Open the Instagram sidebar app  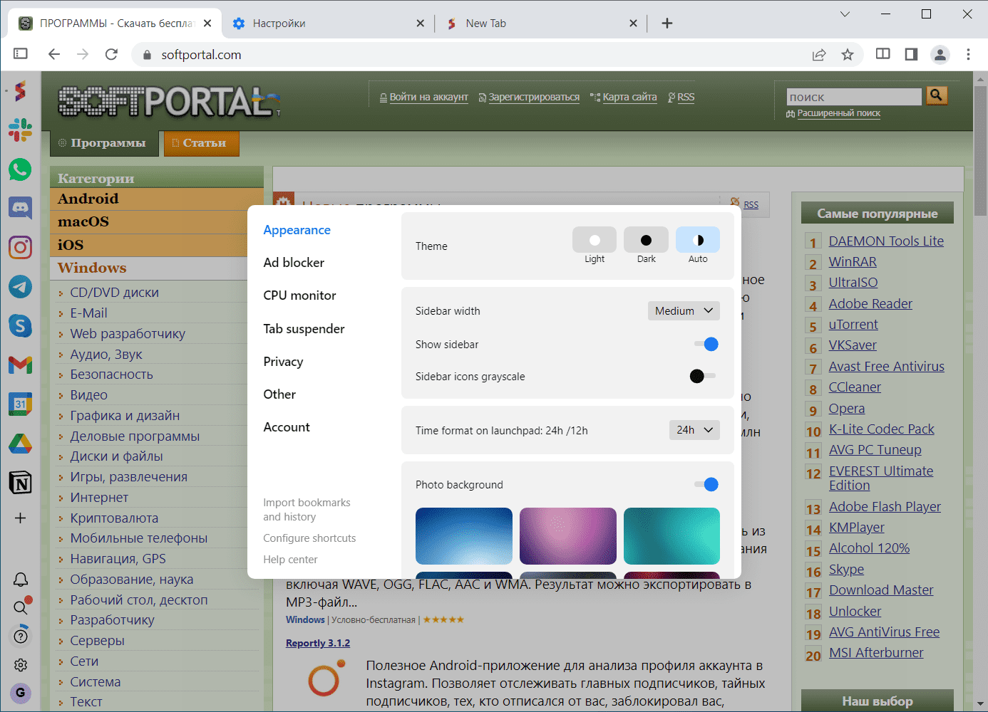[20, 247]
